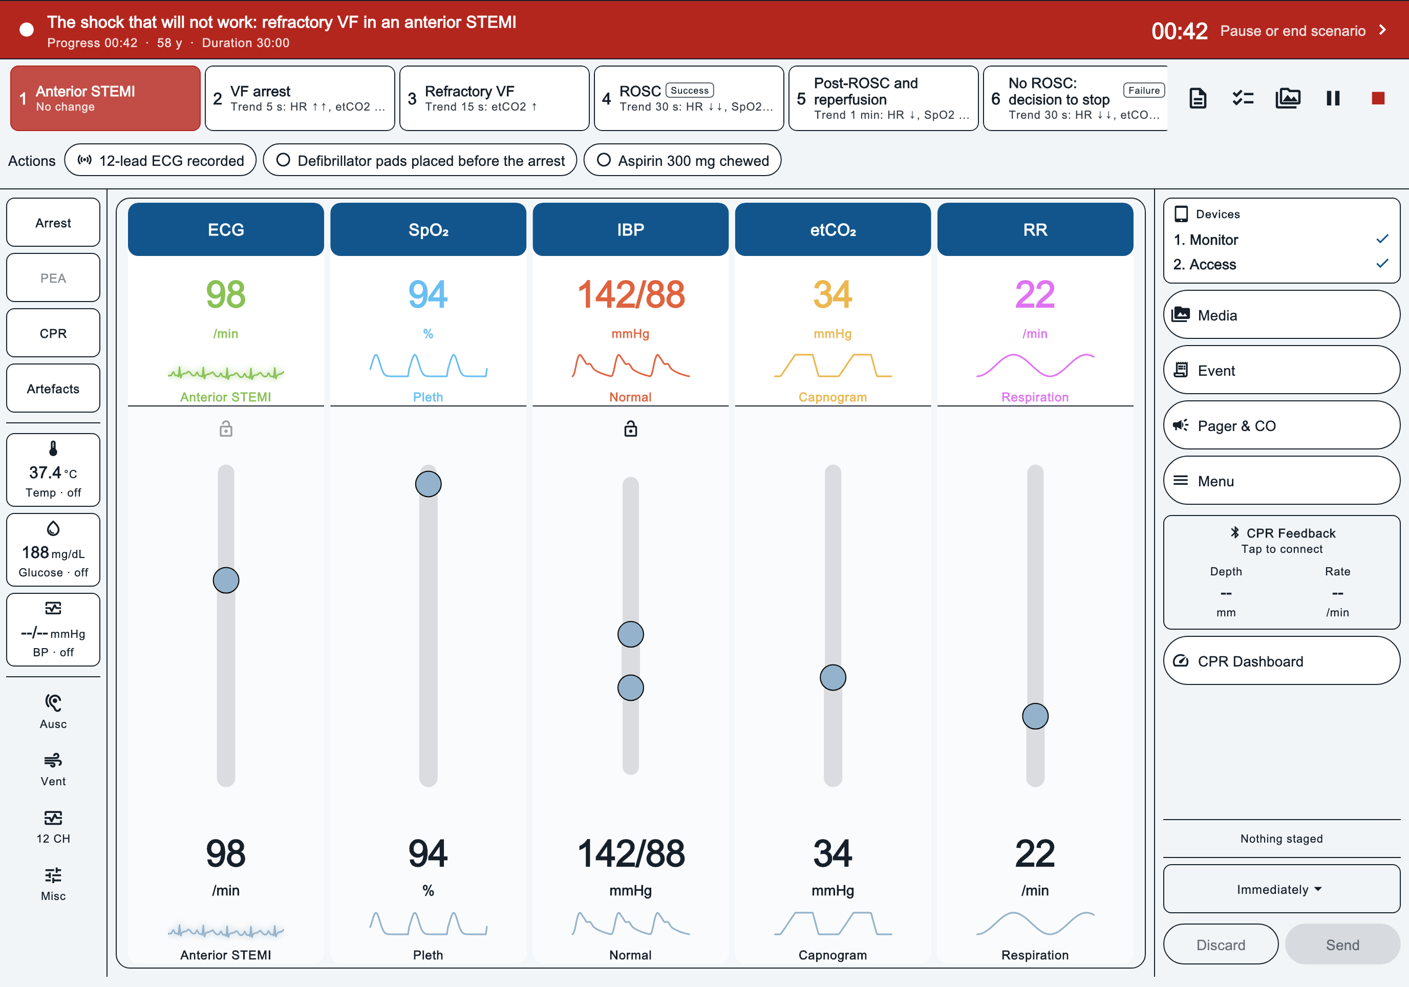Open Misc settings panel
The image size is (1409, 987).
tap(53, 883)
